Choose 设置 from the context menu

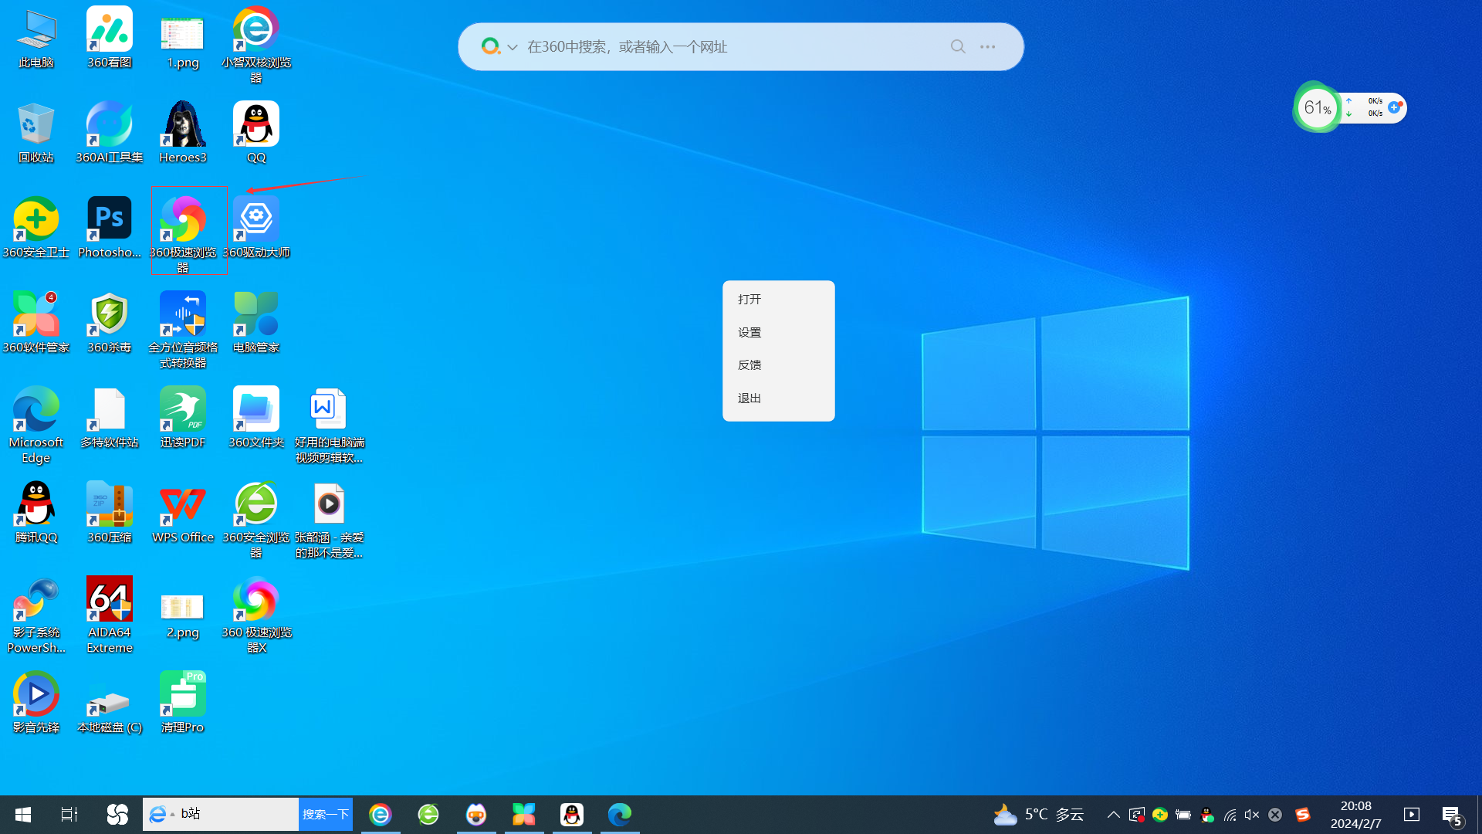point(778,332)
